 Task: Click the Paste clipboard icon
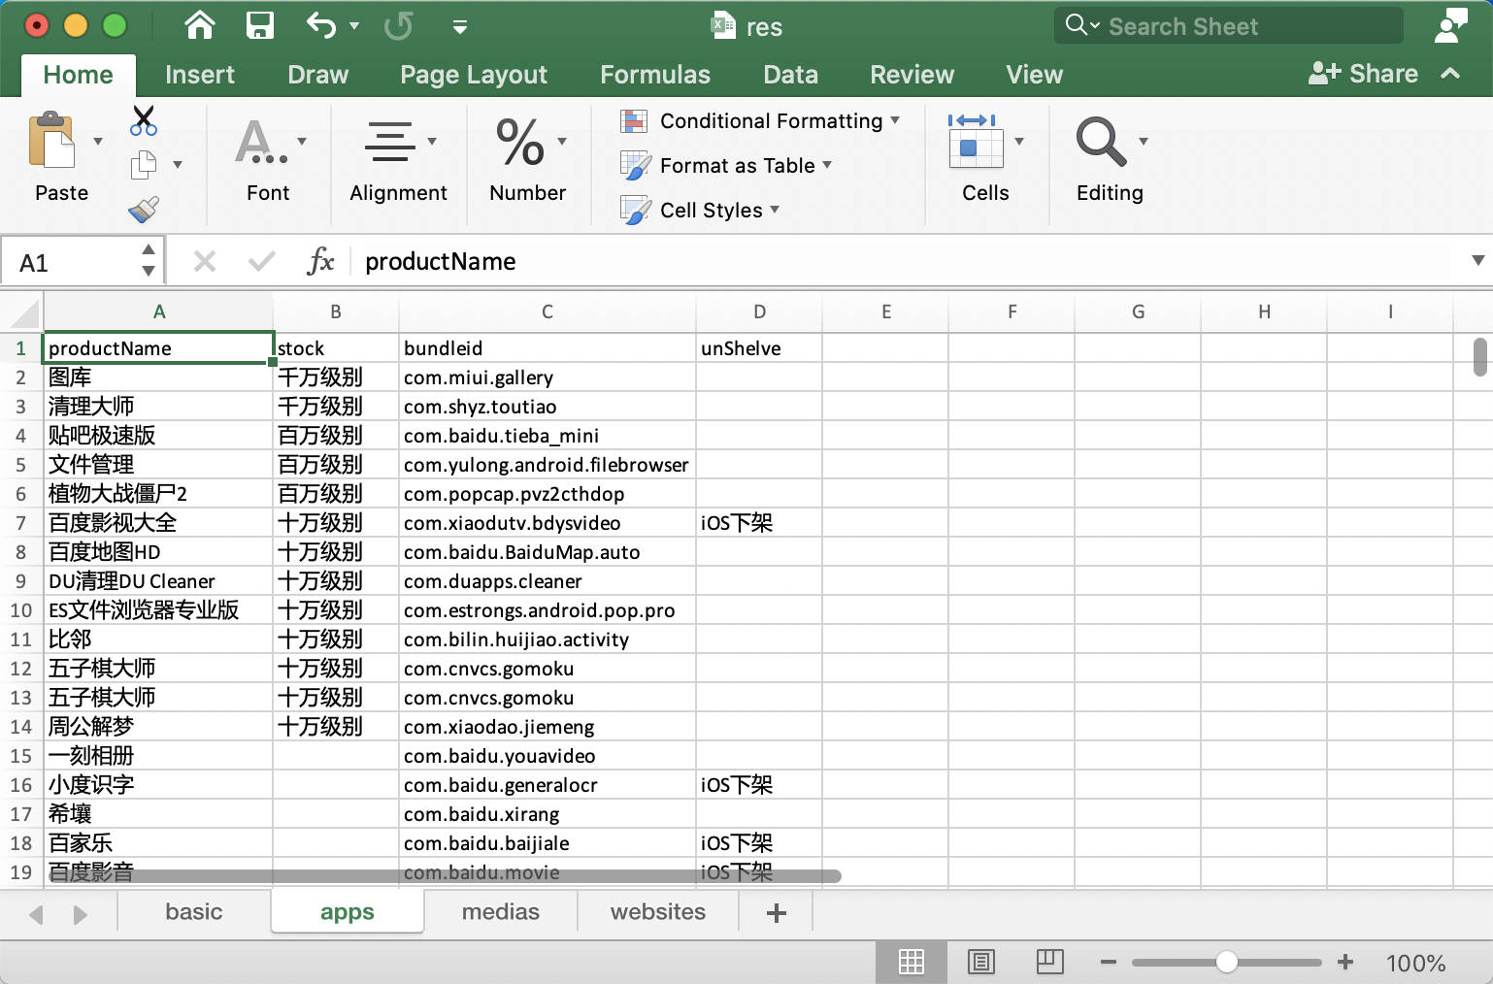click(51, 142)
